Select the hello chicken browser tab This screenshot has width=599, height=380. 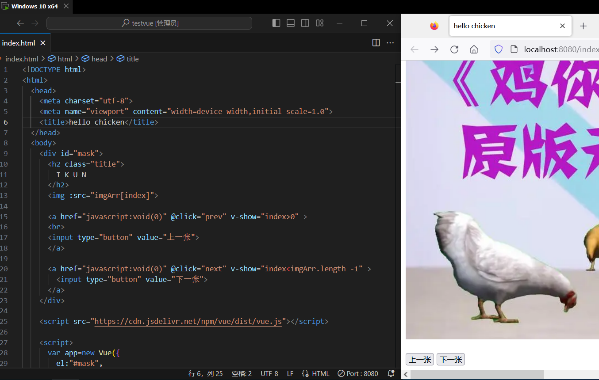[511, 26]
